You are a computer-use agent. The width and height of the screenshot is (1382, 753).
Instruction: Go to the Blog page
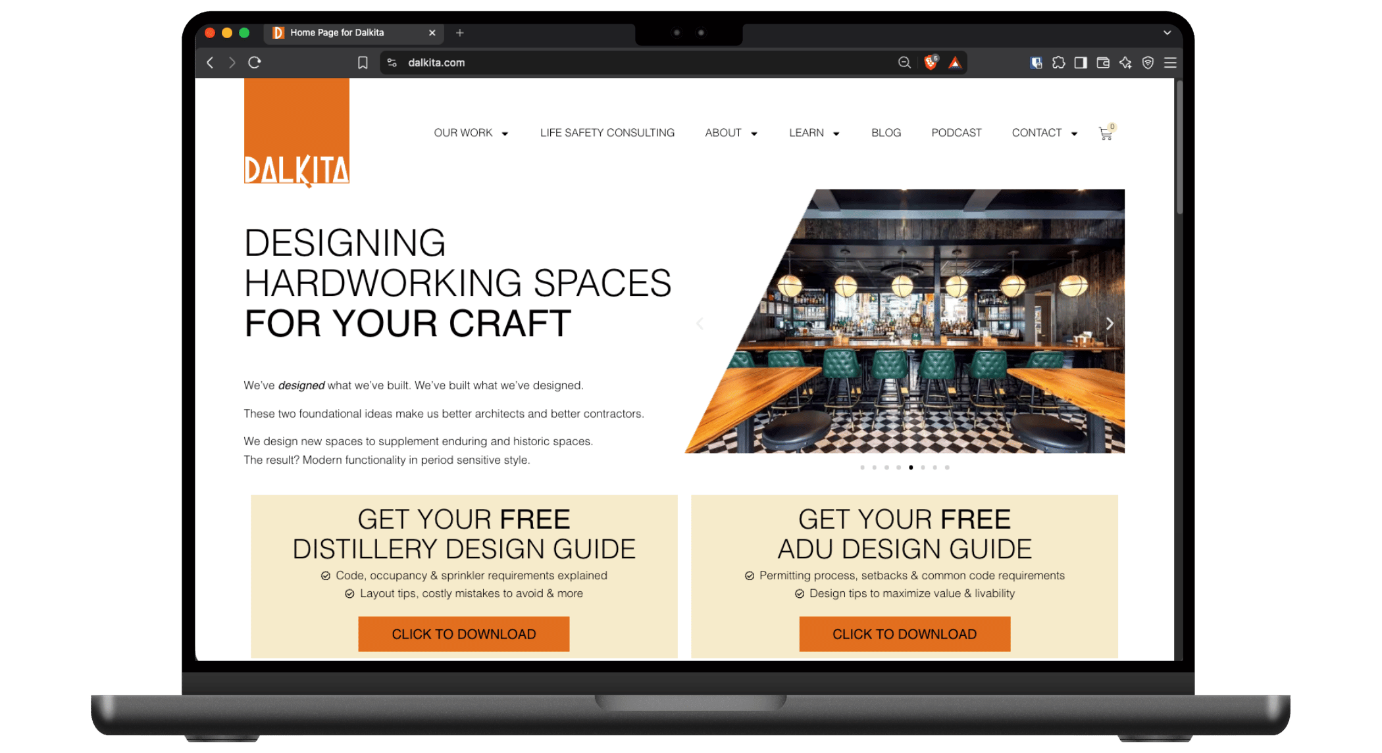(x=886, y=133)
